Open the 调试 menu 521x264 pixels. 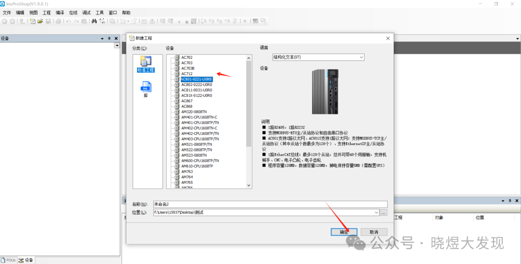(x=86, y=13)
